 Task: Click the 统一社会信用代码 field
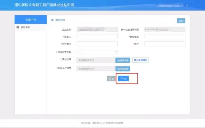165,29
